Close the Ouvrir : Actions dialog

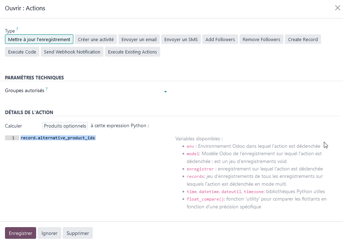337,8
